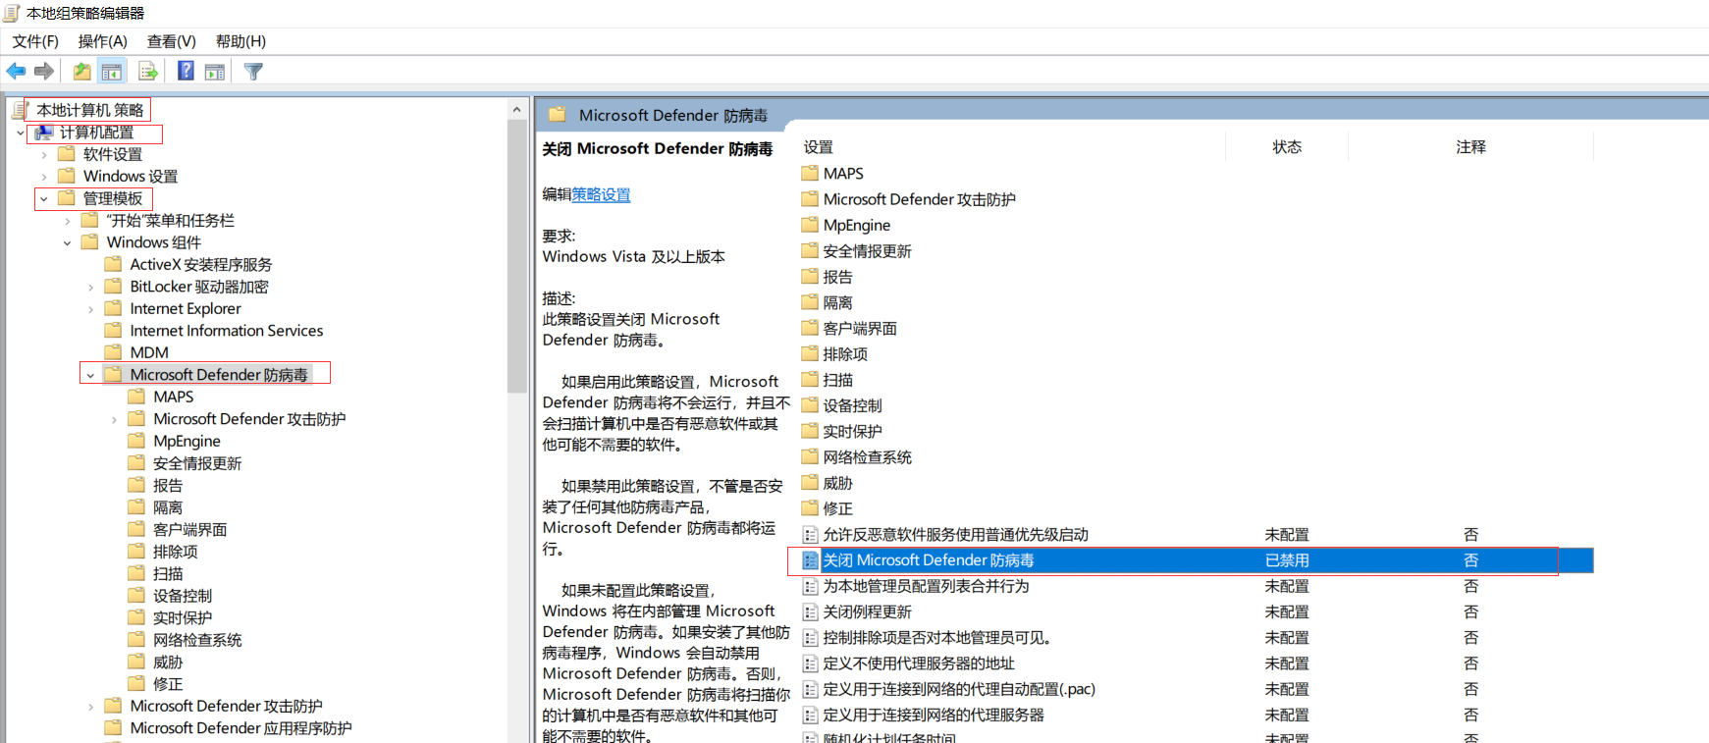This screenshot has width=1709, height=743.
Task: Expand the Windows 设置 tree node
Action: [44, 177]
